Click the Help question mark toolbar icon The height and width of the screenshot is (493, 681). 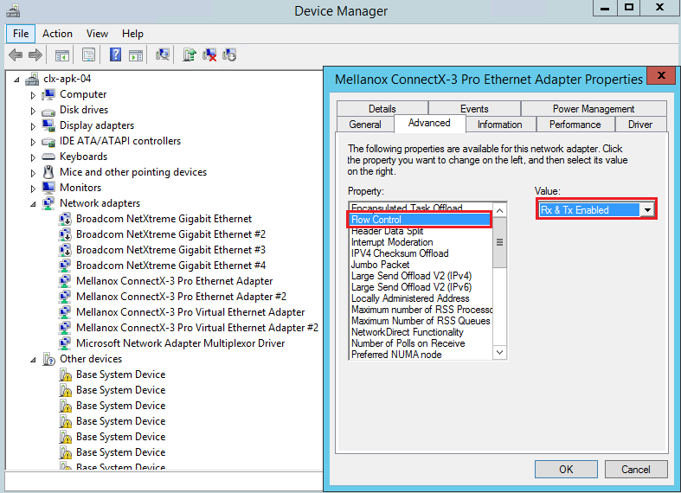point(114,55)
